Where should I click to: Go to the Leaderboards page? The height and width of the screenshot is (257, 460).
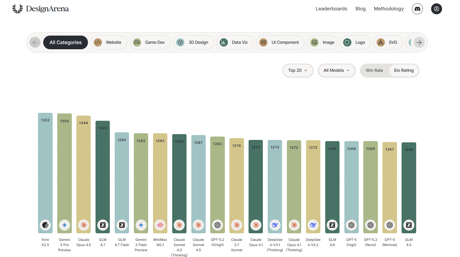point(331,9)
